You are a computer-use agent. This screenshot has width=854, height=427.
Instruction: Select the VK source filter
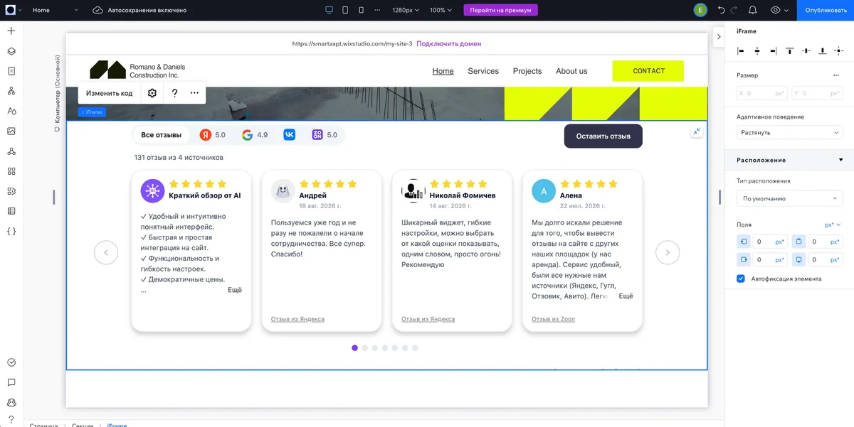[x=290, y=134]
